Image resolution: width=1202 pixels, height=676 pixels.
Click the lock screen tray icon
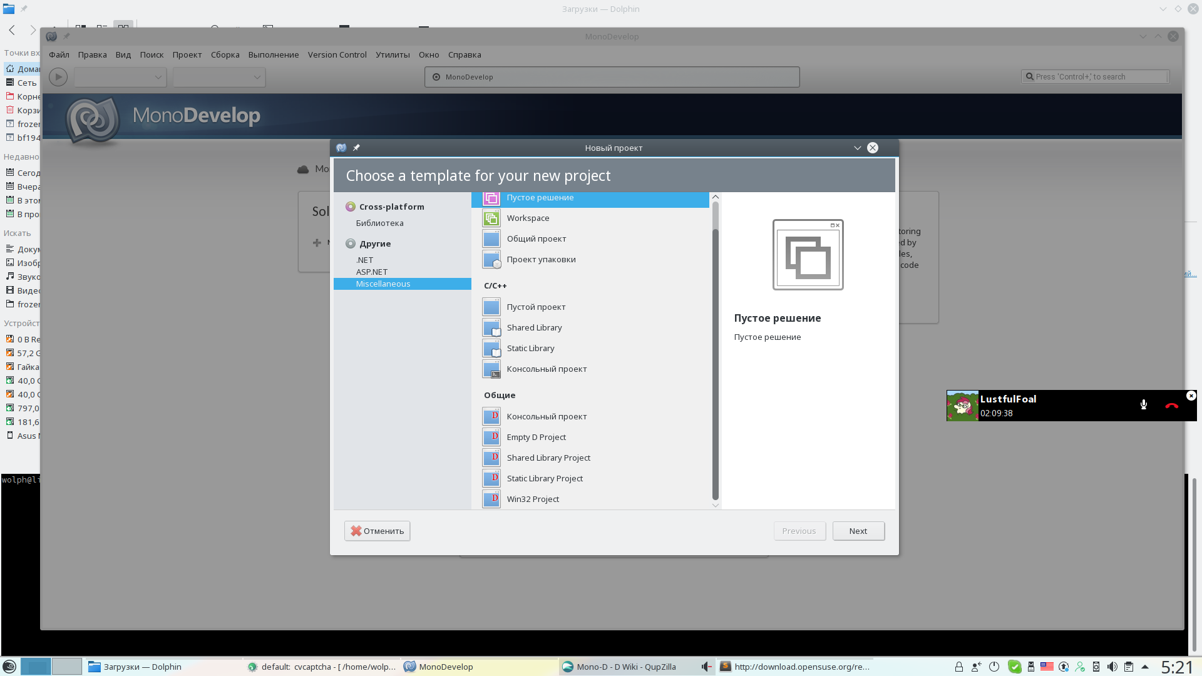(x=958, y=667)
